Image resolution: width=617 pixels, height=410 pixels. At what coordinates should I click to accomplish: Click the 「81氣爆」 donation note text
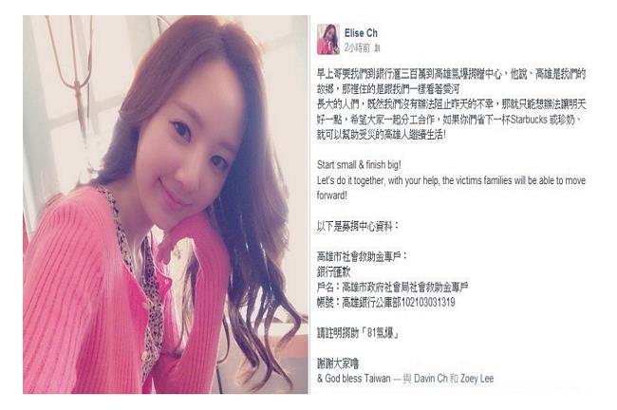point(380,334)
